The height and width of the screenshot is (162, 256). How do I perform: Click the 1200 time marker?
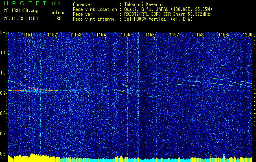tap(248, 34)
